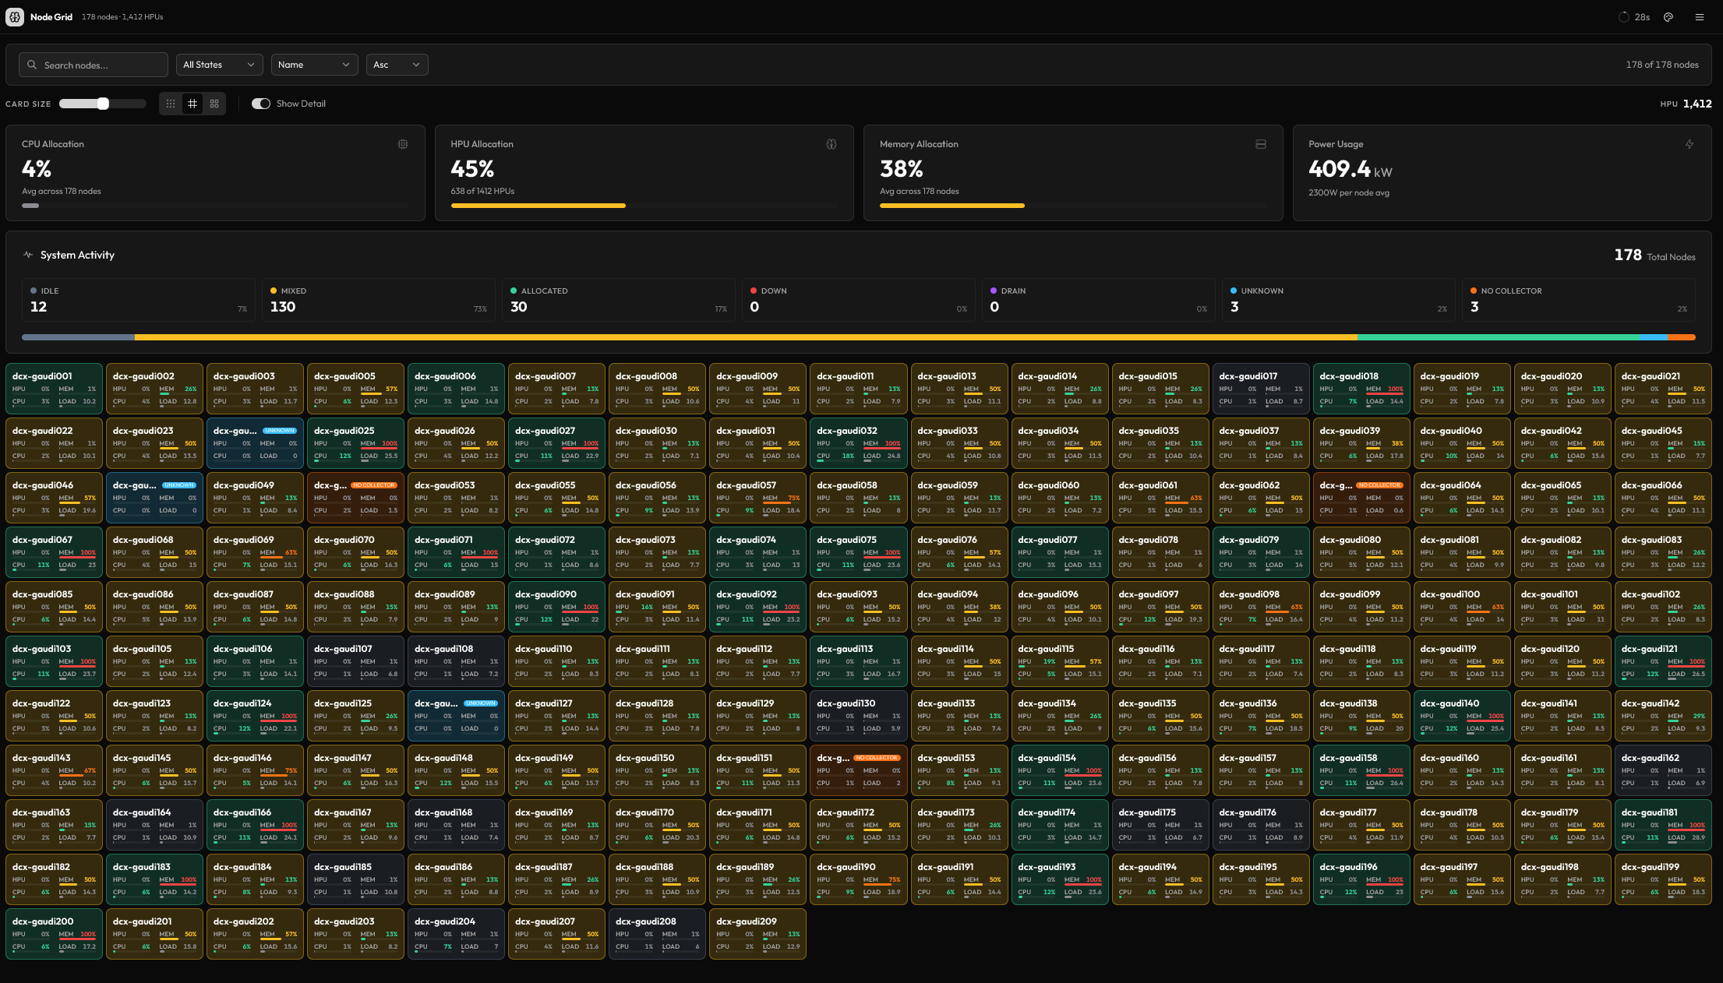
Task: Open the hamburger menu icon
Action: (1700, 17)
